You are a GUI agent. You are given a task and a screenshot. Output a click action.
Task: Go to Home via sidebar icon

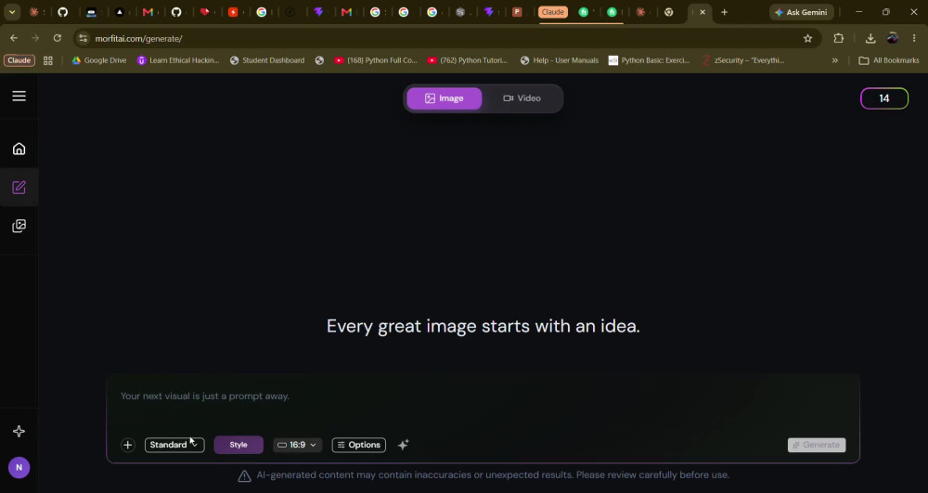(x=19, y=149)
